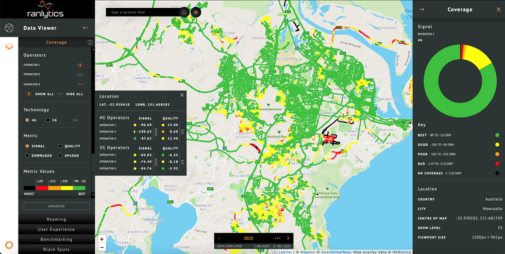Click the locate-me crosshair button
Image resolution: width=505 pixels, height=254 pixels.
click(x=196, y=12)
